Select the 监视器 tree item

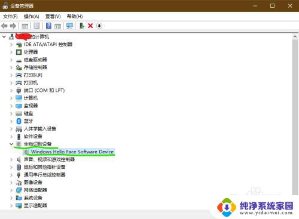30,106
